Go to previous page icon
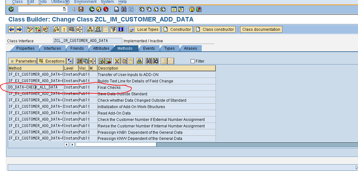This screenshot has height=171, width=358. click(x=149, y=9)
